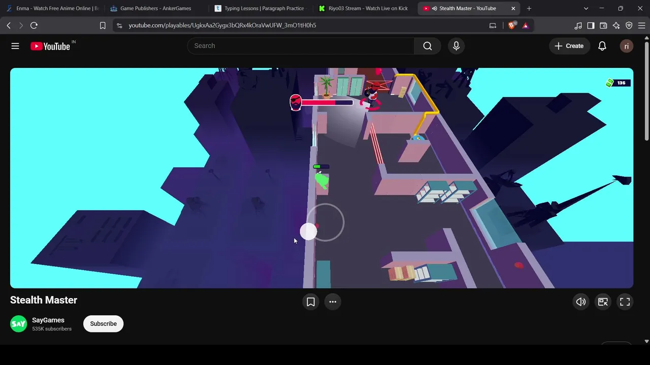
Task: Open the Leo AI sparkle icon
Action: [x=616, y=25]
